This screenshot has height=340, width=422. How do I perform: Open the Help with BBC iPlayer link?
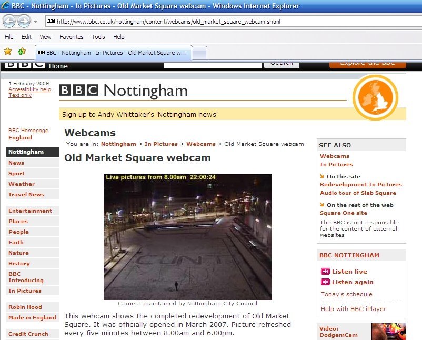click(x=353, y=309)
